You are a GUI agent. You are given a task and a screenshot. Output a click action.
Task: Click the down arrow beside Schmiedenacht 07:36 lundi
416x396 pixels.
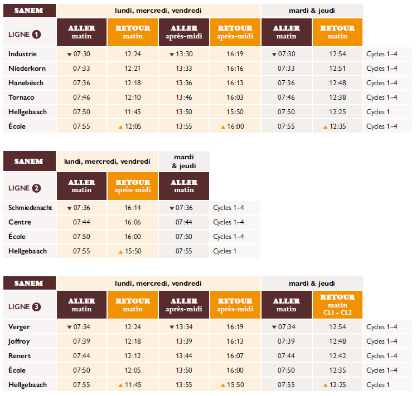[x=69, y=208]
